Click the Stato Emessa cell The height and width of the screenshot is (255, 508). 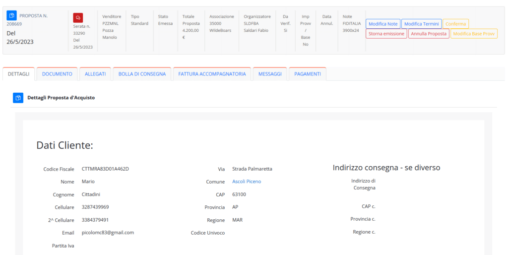(x=165, y=20)
